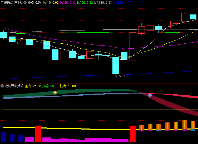Viewport: 198px width, 144px height.
Task: Click the blue diamond signal marker
Action: (150, 96)
